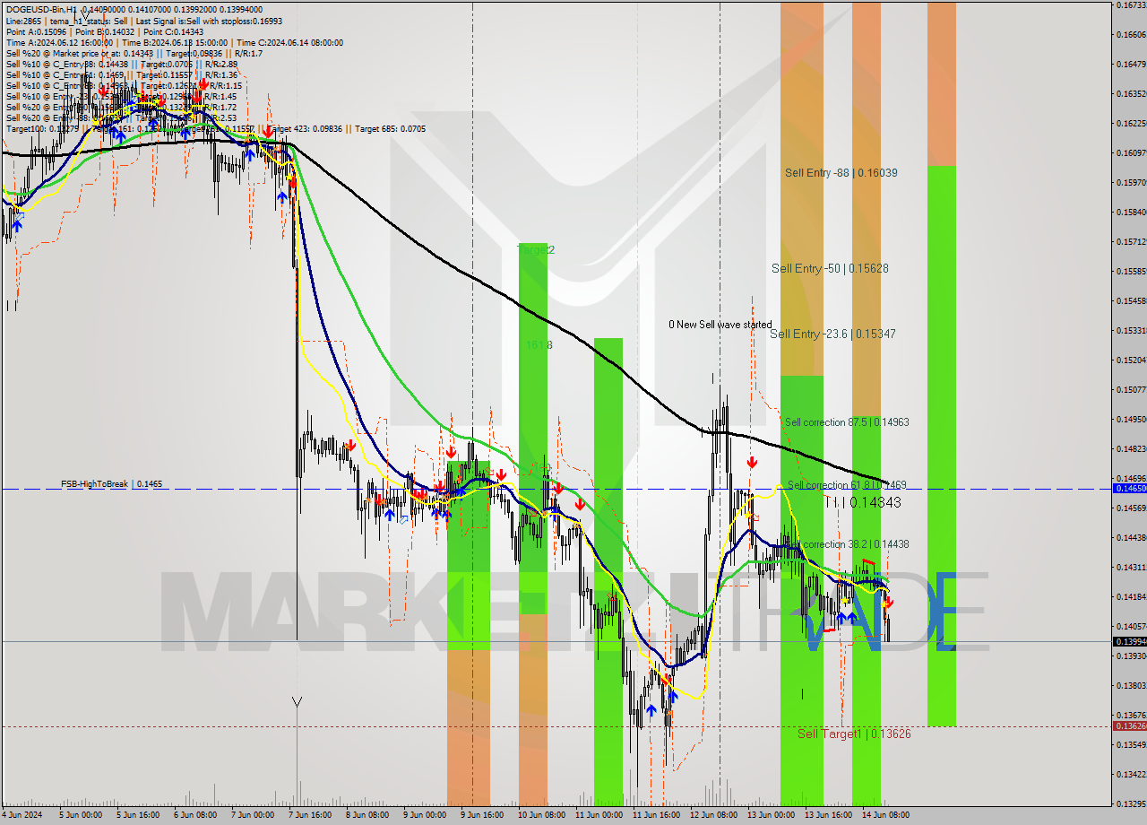Click highlighted 0.14650 price tag on axis
The image size is (1147, 825).
pos(1129,488)
